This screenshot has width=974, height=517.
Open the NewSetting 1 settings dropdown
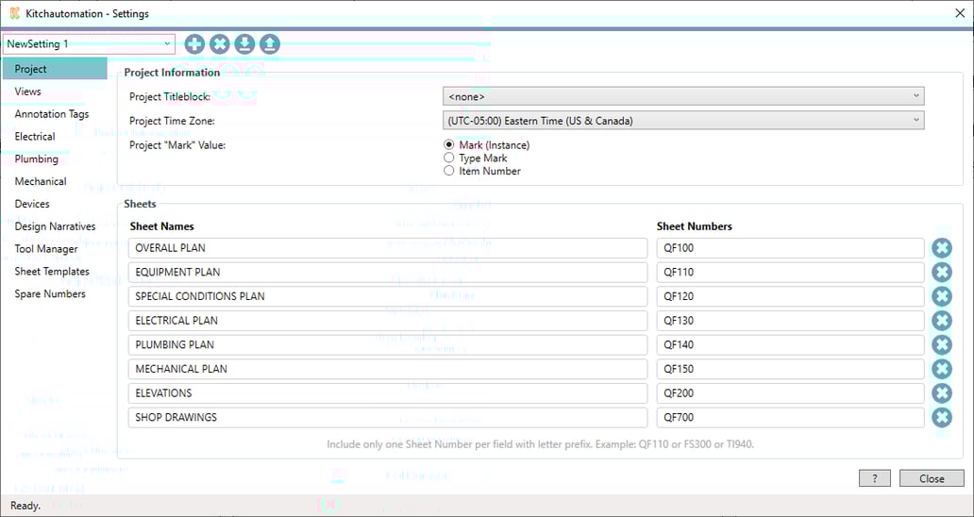pos(89,44)
